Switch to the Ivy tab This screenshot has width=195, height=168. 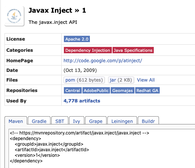[x=77, y=121]
